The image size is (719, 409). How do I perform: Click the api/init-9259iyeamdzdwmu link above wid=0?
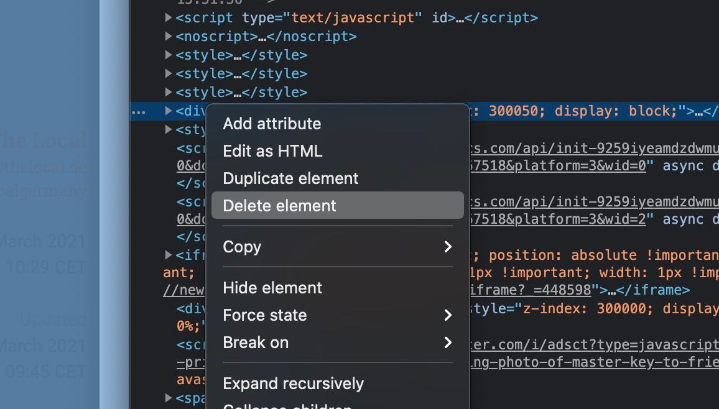tap(594, 149)
